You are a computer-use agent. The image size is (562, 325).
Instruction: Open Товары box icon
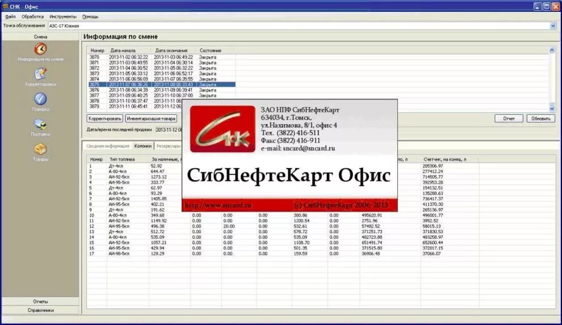point(40,149)
